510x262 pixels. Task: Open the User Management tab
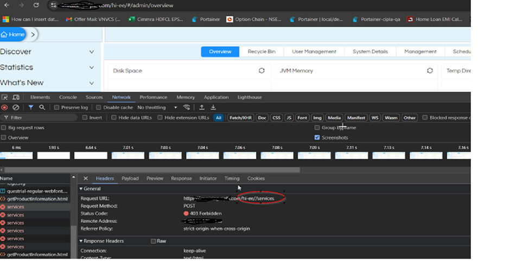click(314, 52)
